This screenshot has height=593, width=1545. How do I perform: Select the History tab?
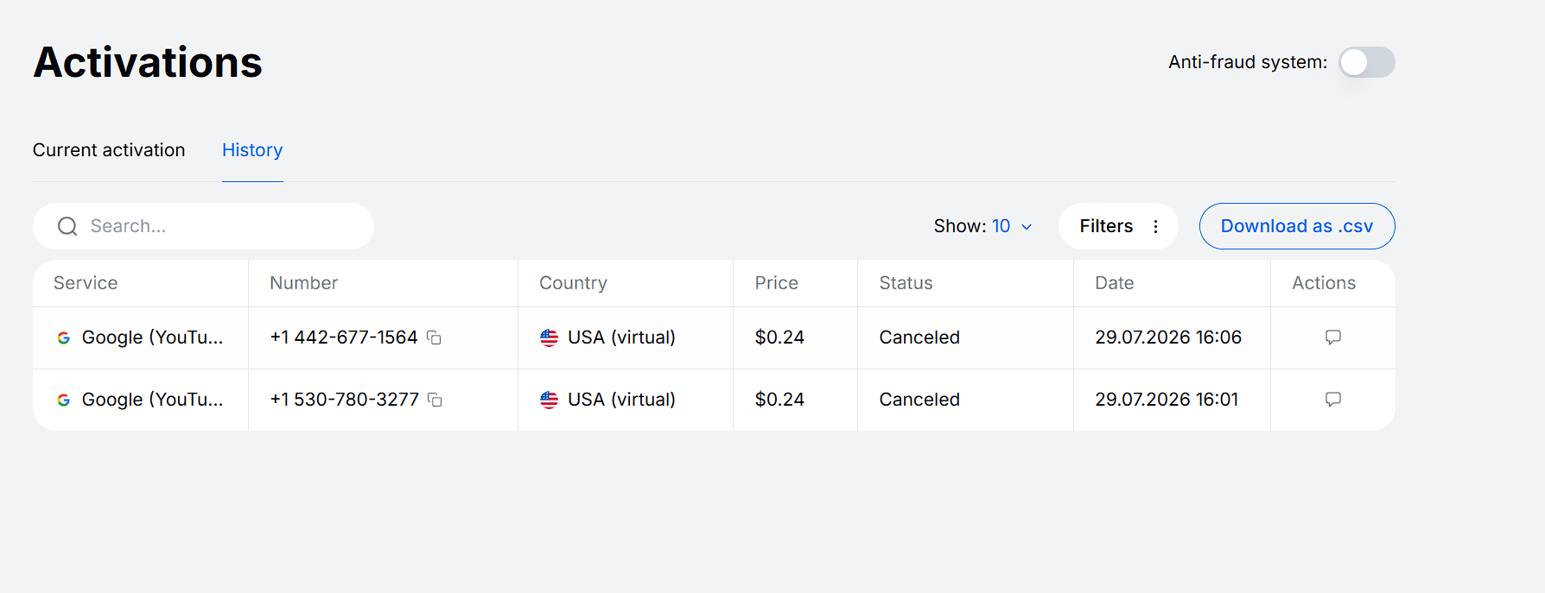[252, 150]
